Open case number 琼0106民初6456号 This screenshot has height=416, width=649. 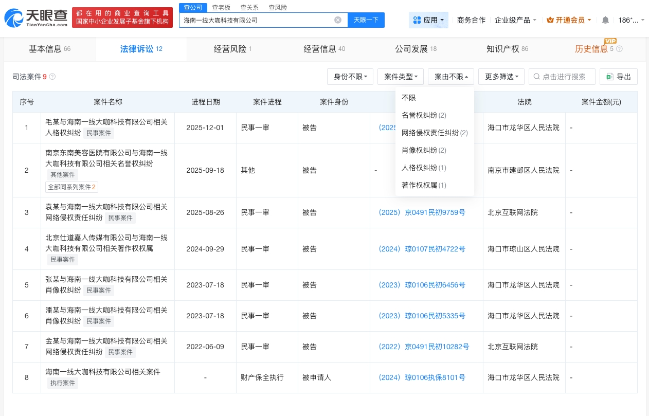(422, 285)
